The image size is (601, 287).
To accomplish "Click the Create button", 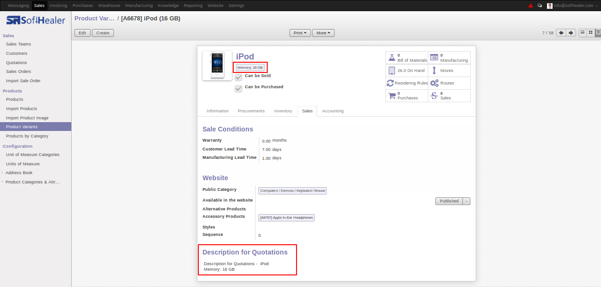I will tap(103, 33).
